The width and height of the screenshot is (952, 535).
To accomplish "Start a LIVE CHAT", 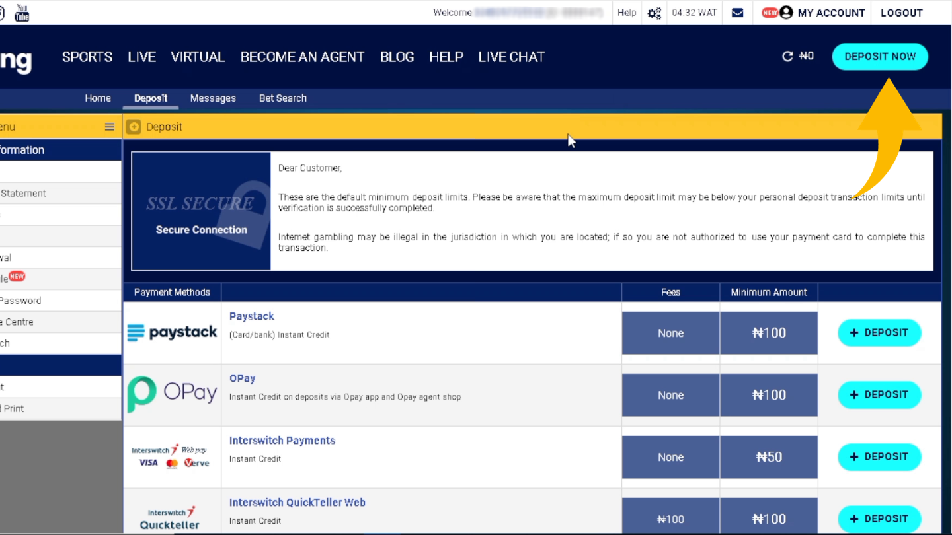I will tap(511, 57).
